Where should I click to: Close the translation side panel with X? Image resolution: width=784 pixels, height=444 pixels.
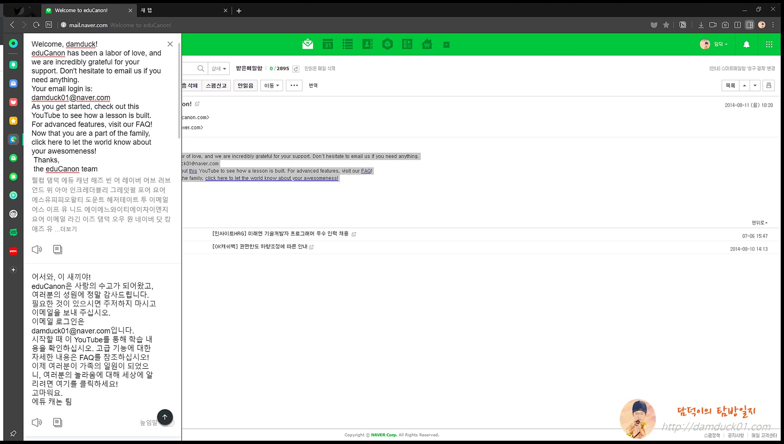pos(170,44)
